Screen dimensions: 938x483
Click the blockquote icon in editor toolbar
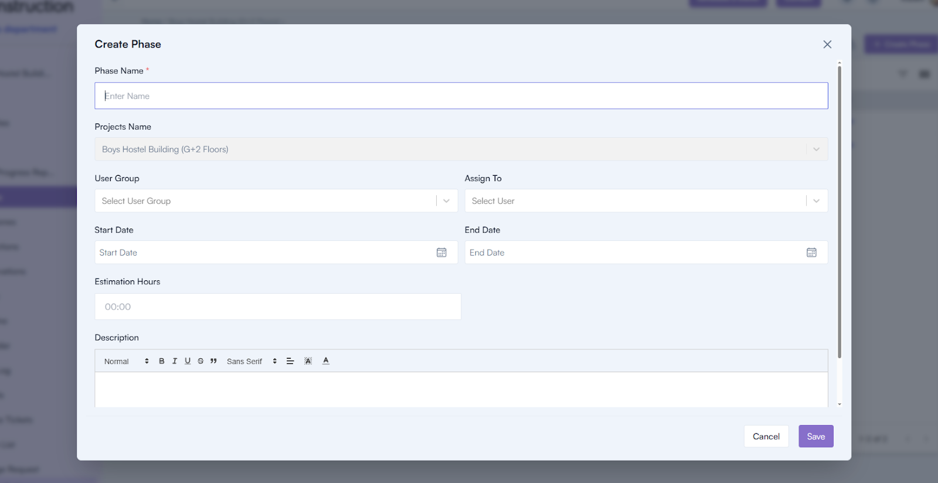coord(213,361)
